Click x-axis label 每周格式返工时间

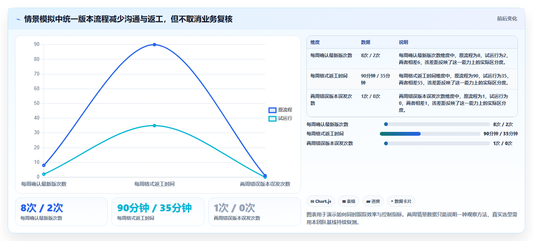point(154,184)
